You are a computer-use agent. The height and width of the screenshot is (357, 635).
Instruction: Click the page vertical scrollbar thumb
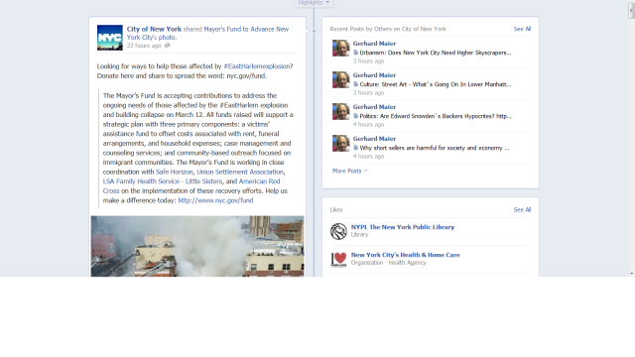click(x=631, y=10)
